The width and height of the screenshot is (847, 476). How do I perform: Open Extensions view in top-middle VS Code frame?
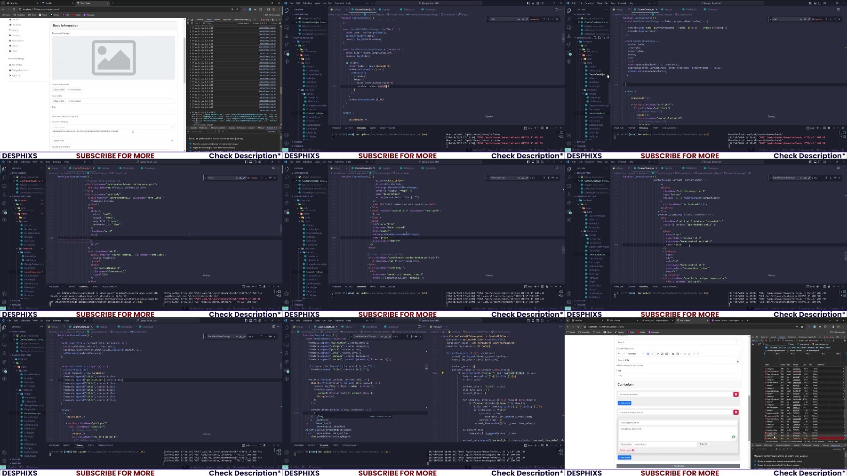(x=287, y=53)
